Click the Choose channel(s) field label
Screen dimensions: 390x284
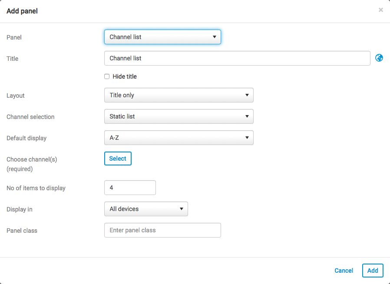[x=32, y=159]
